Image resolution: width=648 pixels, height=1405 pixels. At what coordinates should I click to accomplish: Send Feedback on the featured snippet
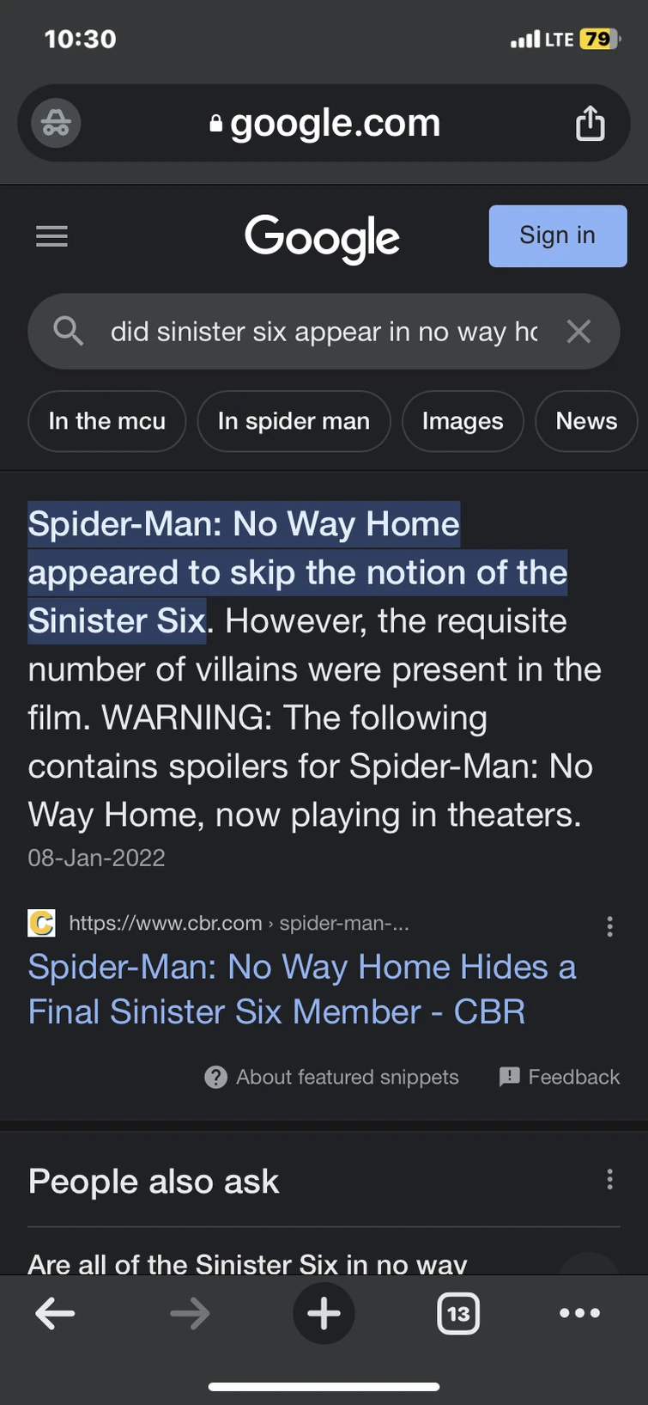coord(559,1077)
